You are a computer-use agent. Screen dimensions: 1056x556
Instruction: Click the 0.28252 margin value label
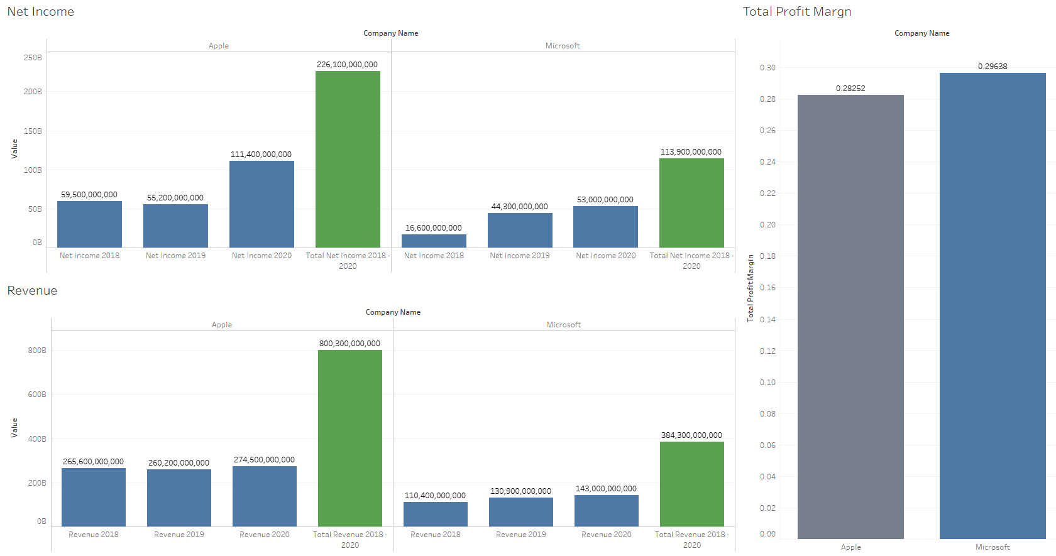850,88
